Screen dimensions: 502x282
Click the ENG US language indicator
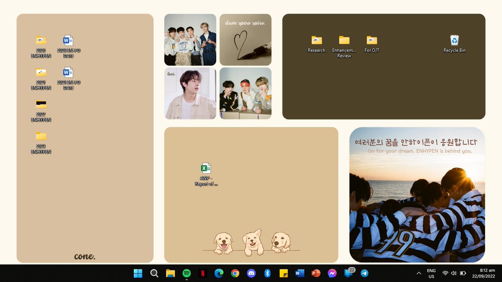(x=431, y=273)
